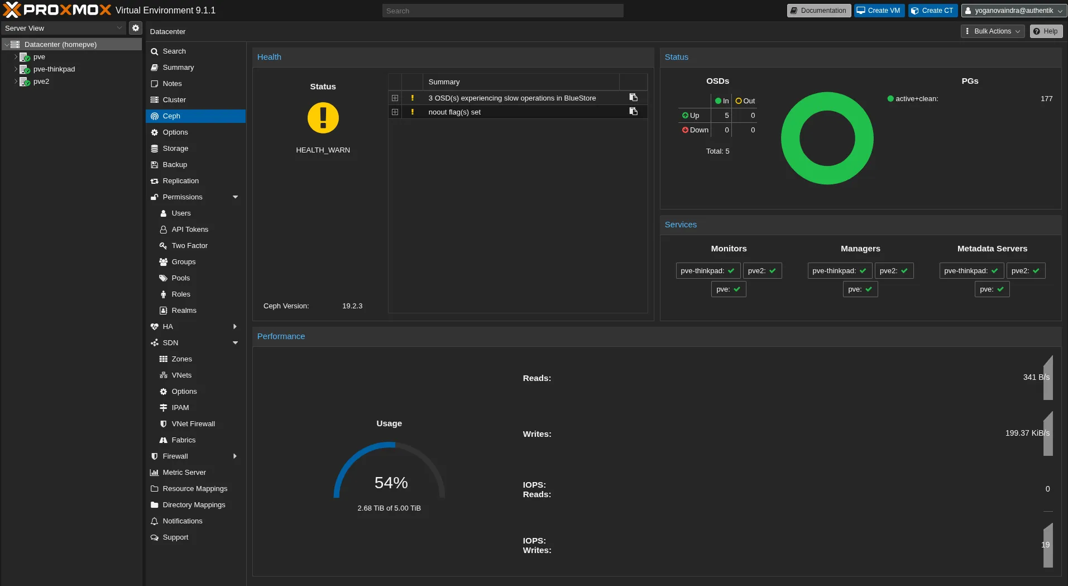This screenshot has width=1068, height=586.
Task: Click the HEALTH_WARN status icon
Action: click(x=323, y=118)
